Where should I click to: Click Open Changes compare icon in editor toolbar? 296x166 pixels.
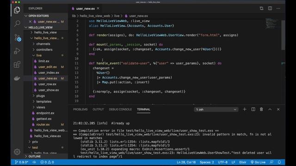[x=261, y=8]
